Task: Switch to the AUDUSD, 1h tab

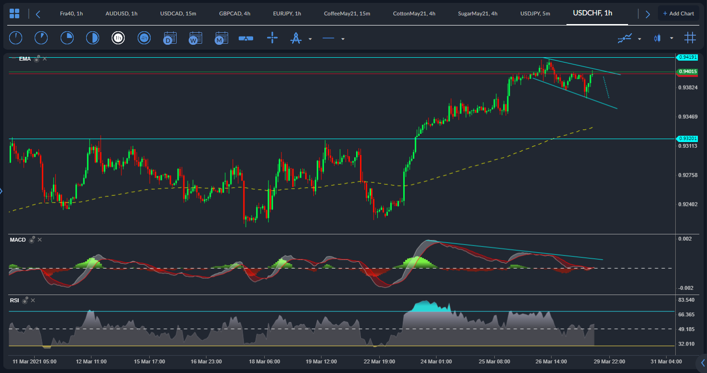Action: click(121, 13)
